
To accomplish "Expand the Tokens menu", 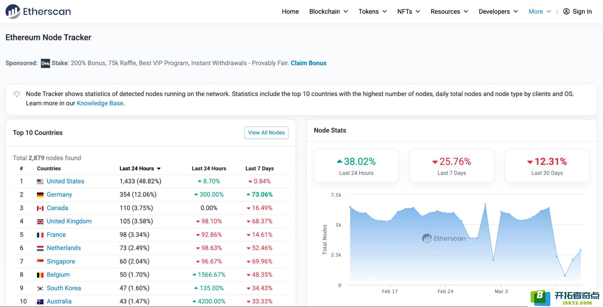I will pos(373,11).
